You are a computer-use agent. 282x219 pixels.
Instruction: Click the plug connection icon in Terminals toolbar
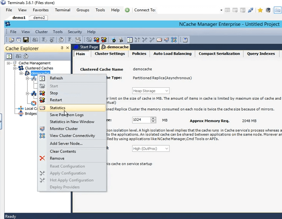(250, 10)
